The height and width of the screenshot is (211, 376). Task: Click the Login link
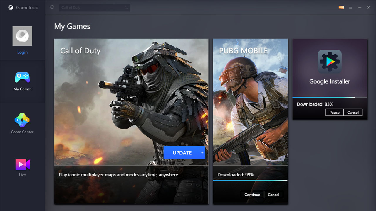[22, 52]
